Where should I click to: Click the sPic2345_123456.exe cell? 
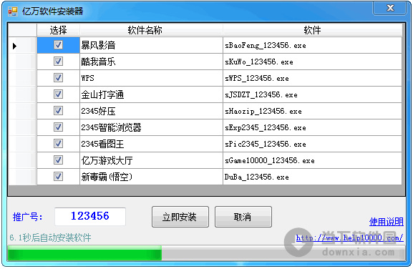312,144
